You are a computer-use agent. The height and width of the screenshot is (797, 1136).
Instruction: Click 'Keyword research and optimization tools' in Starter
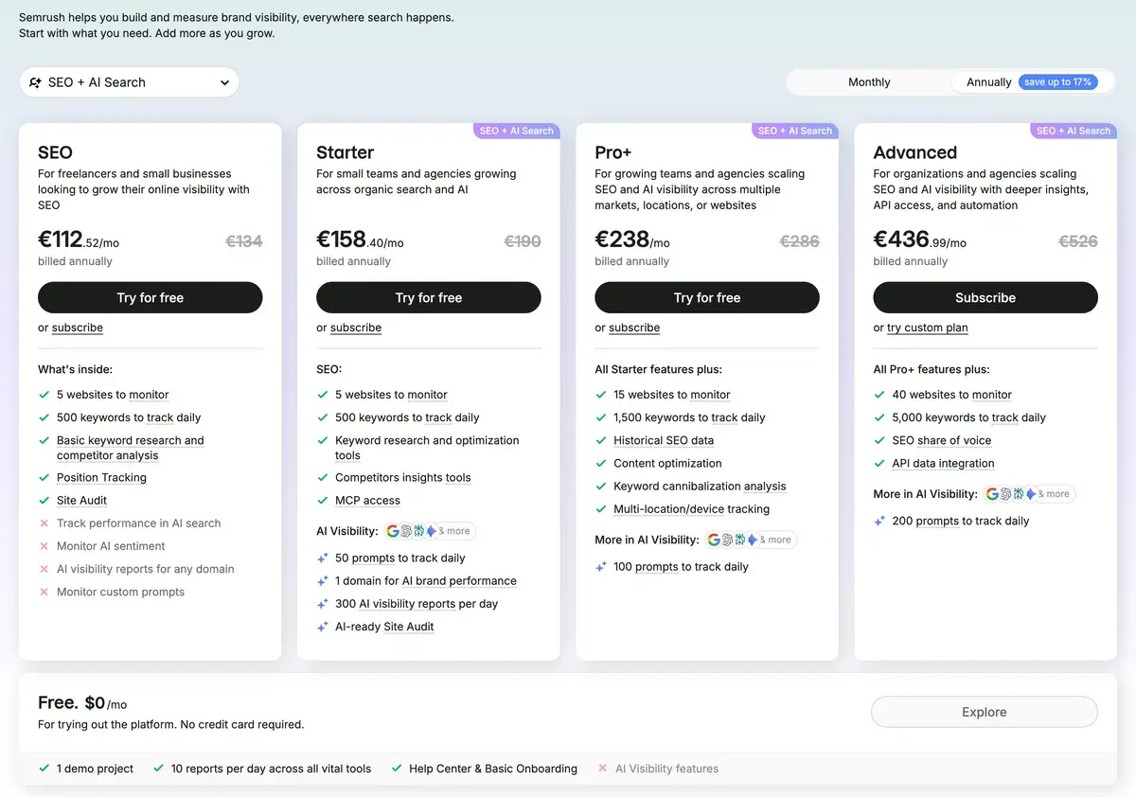point(427,448)
